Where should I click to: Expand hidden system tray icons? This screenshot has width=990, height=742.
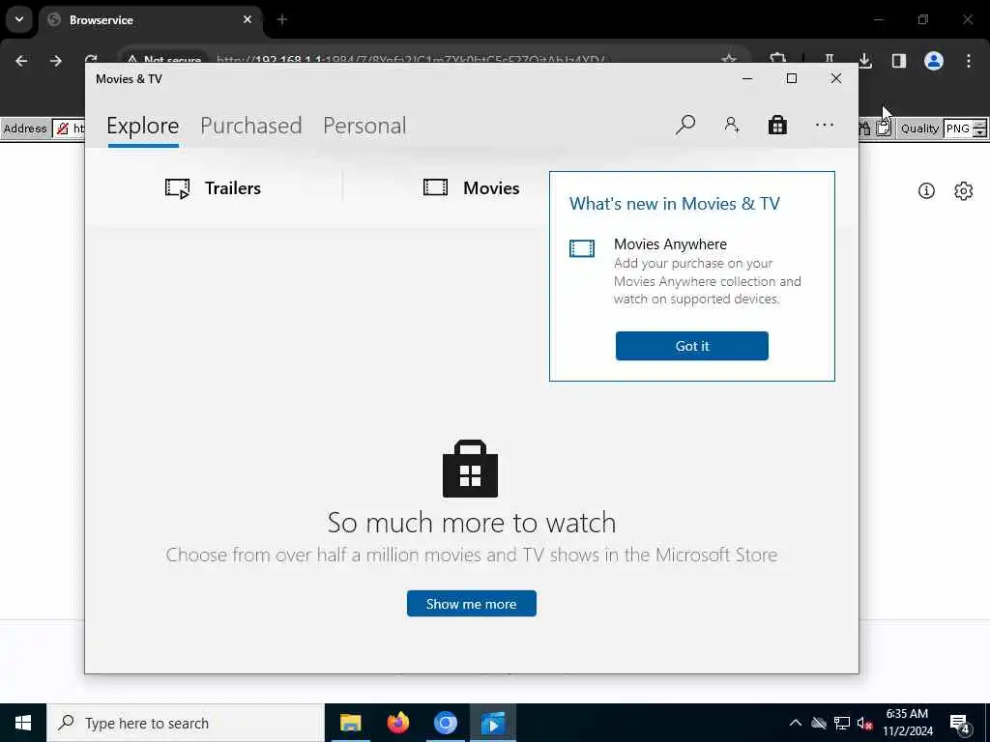796,723
